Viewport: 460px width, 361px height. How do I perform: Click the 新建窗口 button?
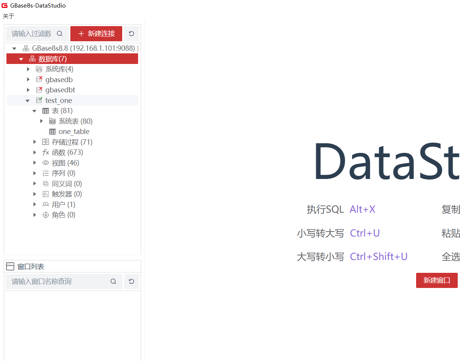tap(437, 280)
